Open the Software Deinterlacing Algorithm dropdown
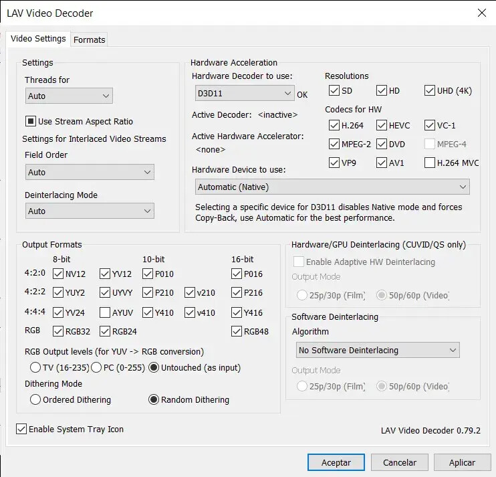Viewport: 496px width, 477px height. (378, 351)
